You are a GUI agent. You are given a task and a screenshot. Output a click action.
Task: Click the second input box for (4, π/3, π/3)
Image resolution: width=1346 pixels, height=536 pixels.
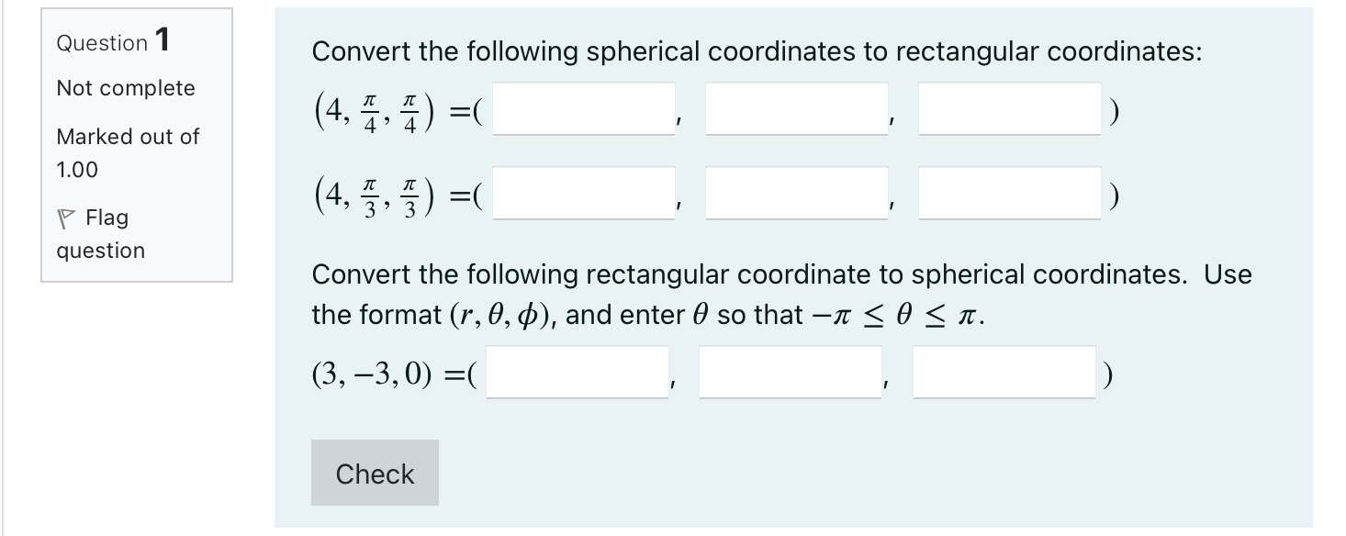coord(795,194)
